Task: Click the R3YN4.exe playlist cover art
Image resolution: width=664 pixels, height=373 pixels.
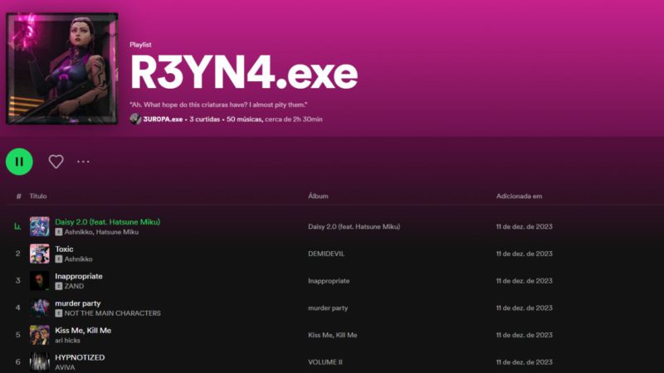Action: point(61,69)
